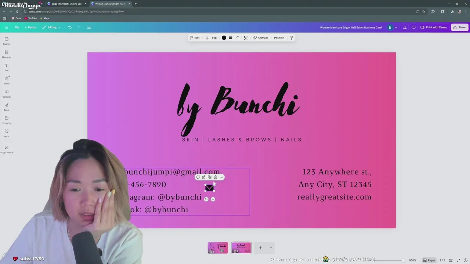Viewport: 470px width, 264px height.
Task: Open Gmail bookmark
Action: 17,18
